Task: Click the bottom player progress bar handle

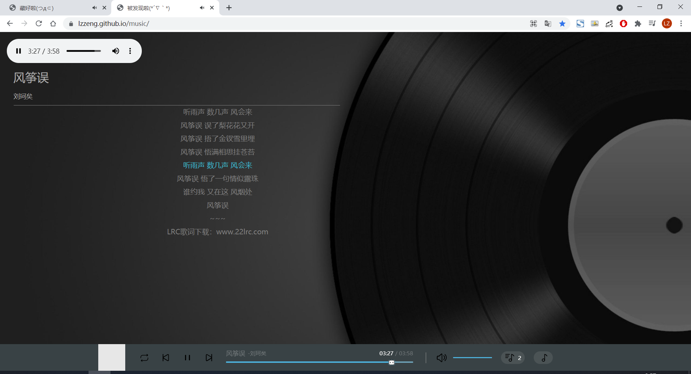Action: pyautogui.click(x=392, y=362)
